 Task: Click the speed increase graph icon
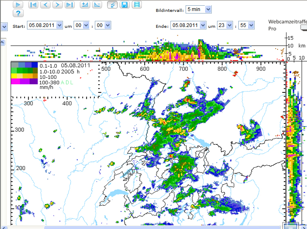85,4
